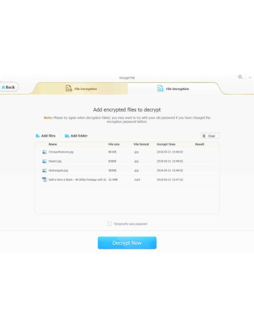
Task: Click the Result column header
Action: 199,144
